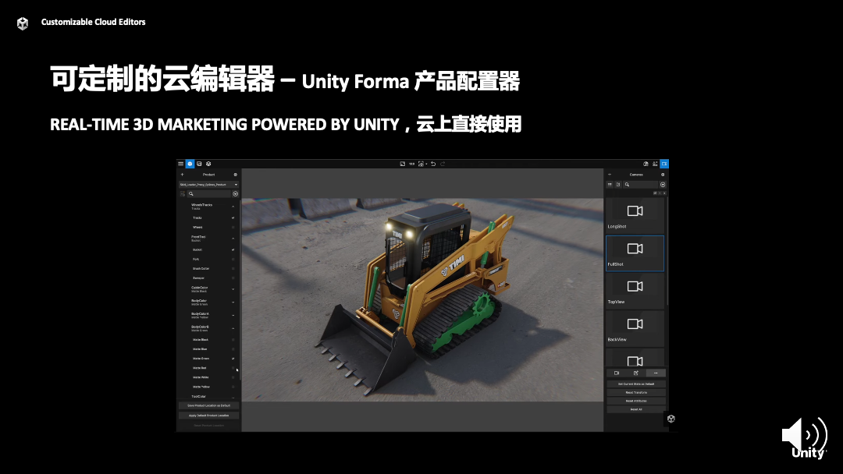
Task: Collapse the BodyColorB group
Action: (233, 328)
